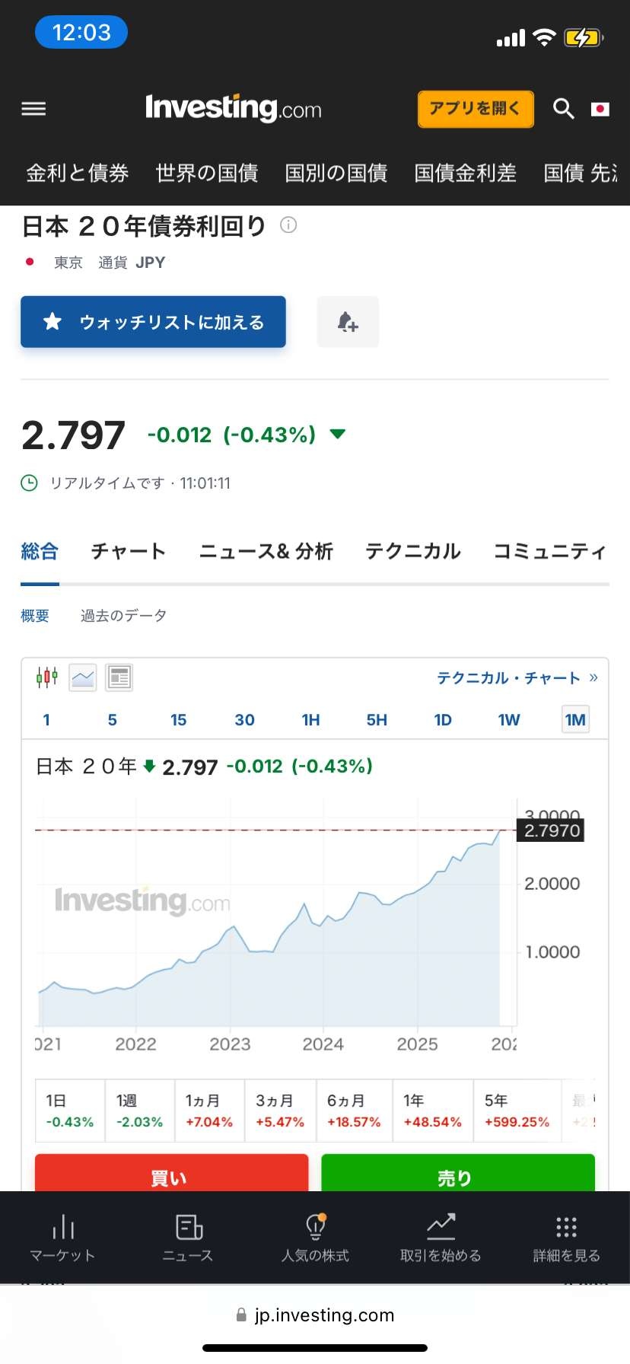
Task: Switch to area chart type
Action: coord(83,677)
